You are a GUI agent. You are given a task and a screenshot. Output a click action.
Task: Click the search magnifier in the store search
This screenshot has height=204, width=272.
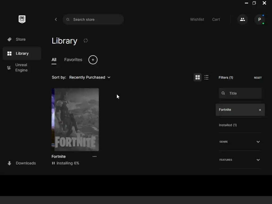pos(68,19)
